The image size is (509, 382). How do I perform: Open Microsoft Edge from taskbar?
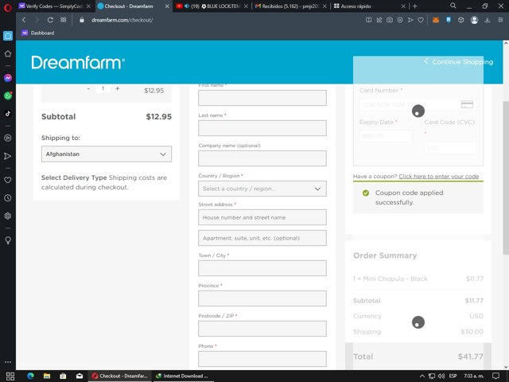[31, 376]
